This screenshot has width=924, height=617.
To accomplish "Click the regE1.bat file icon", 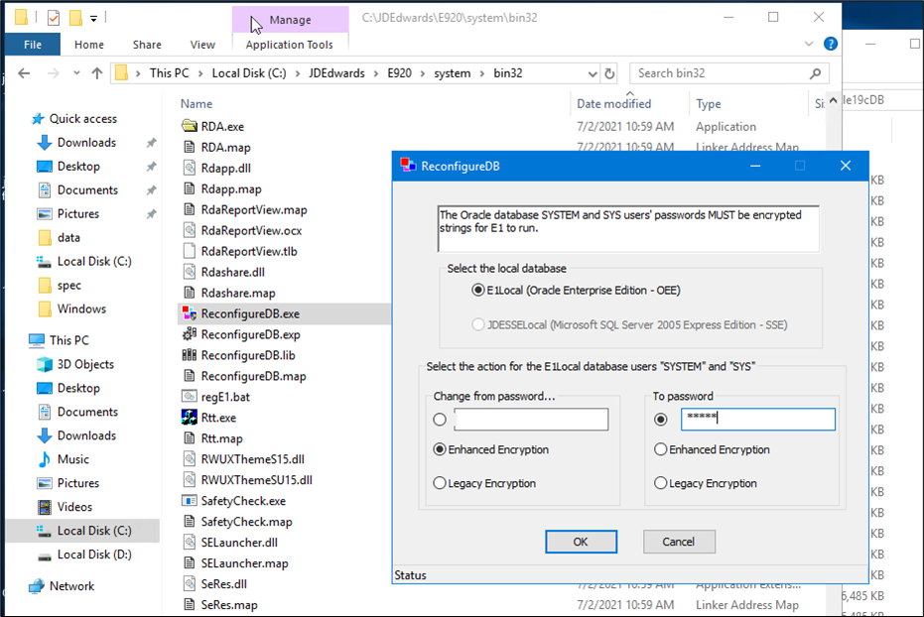I will pyautogui.click(x=190, y=396).
